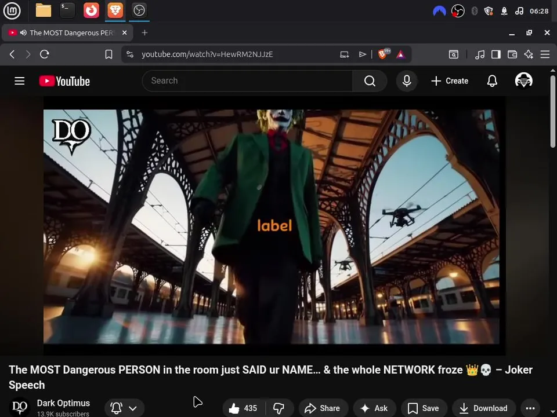Image resolution: width=557 pixels, height=417 pixels.
Task: Like the video with 435 likes
Action: point(244,408)
